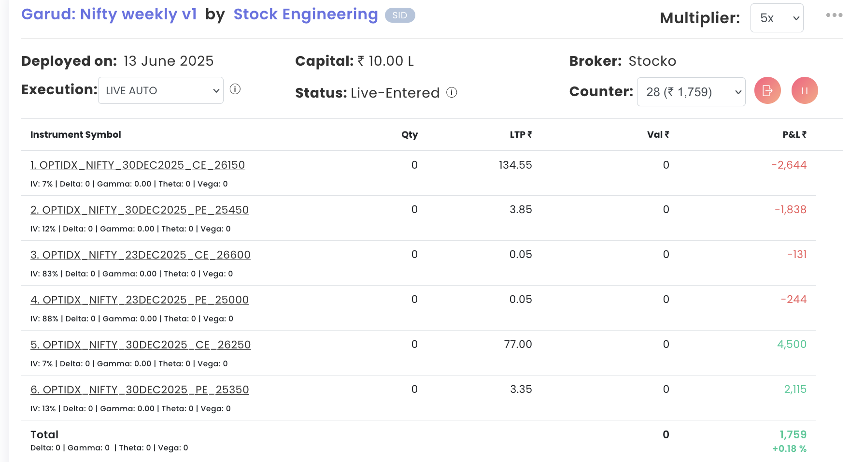Viewport: 850px width, 462px height.
Task: Click the P&L value -2,644
Action: [x=789, y=165]
